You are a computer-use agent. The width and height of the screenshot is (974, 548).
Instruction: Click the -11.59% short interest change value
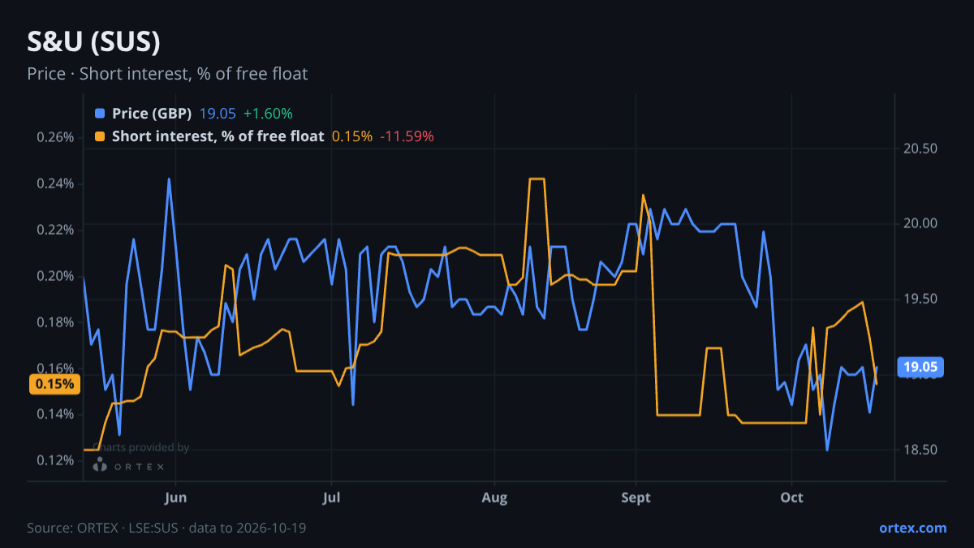pos(407,136)
